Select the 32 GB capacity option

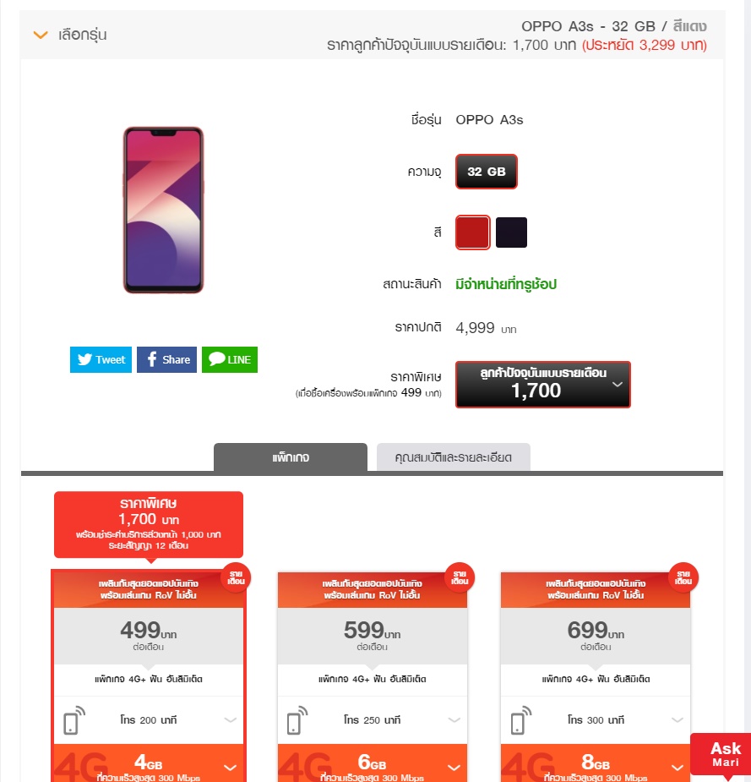(x=487, y=172)
